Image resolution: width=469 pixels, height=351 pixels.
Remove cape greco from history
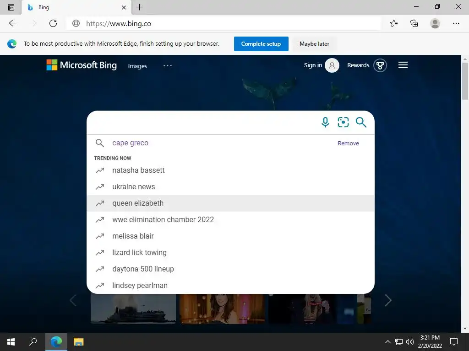click(x=348, y=143)
